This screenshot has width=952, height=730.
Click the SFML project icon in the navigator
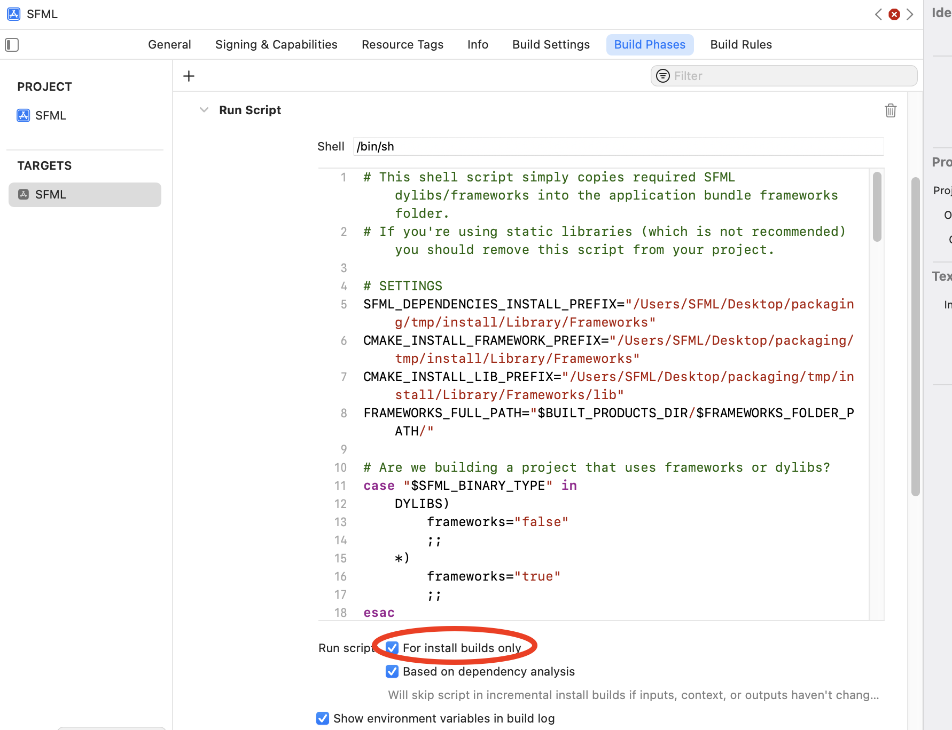(24, 115)
